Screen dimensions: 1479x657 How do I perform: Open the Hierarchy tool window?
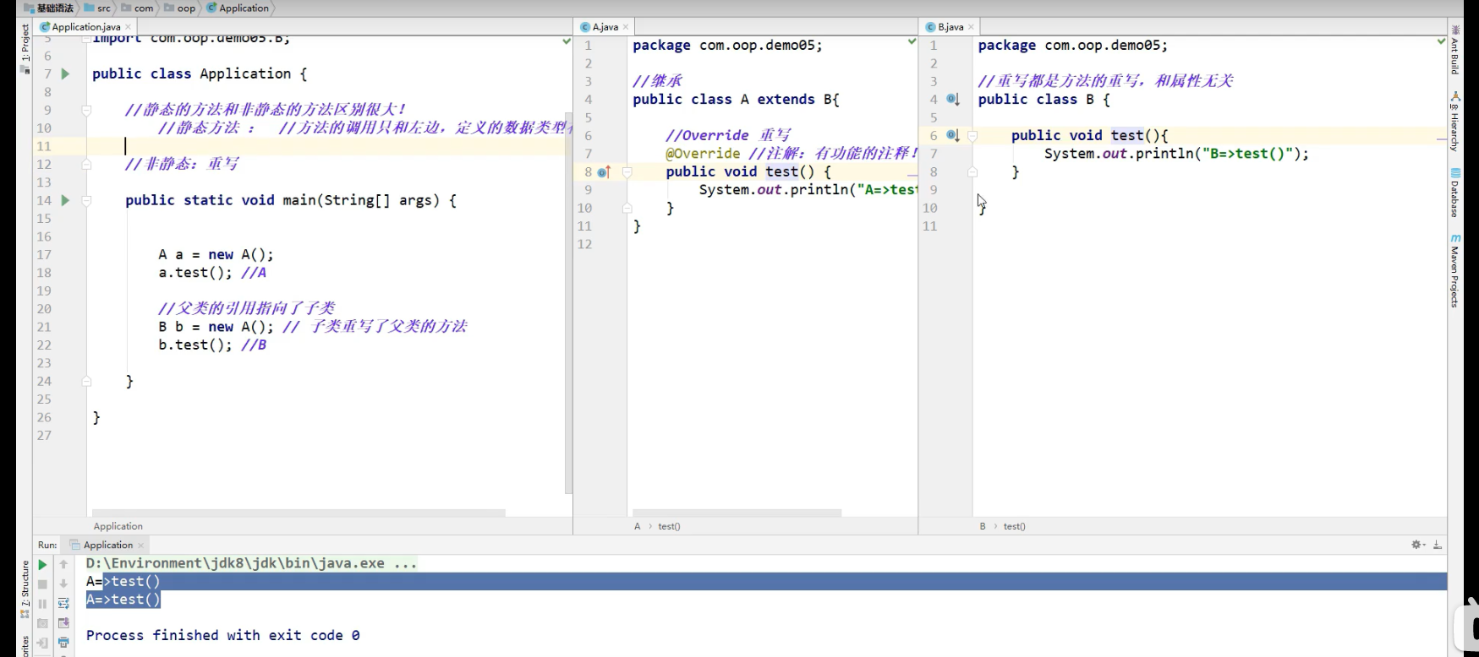[1455, 122]
